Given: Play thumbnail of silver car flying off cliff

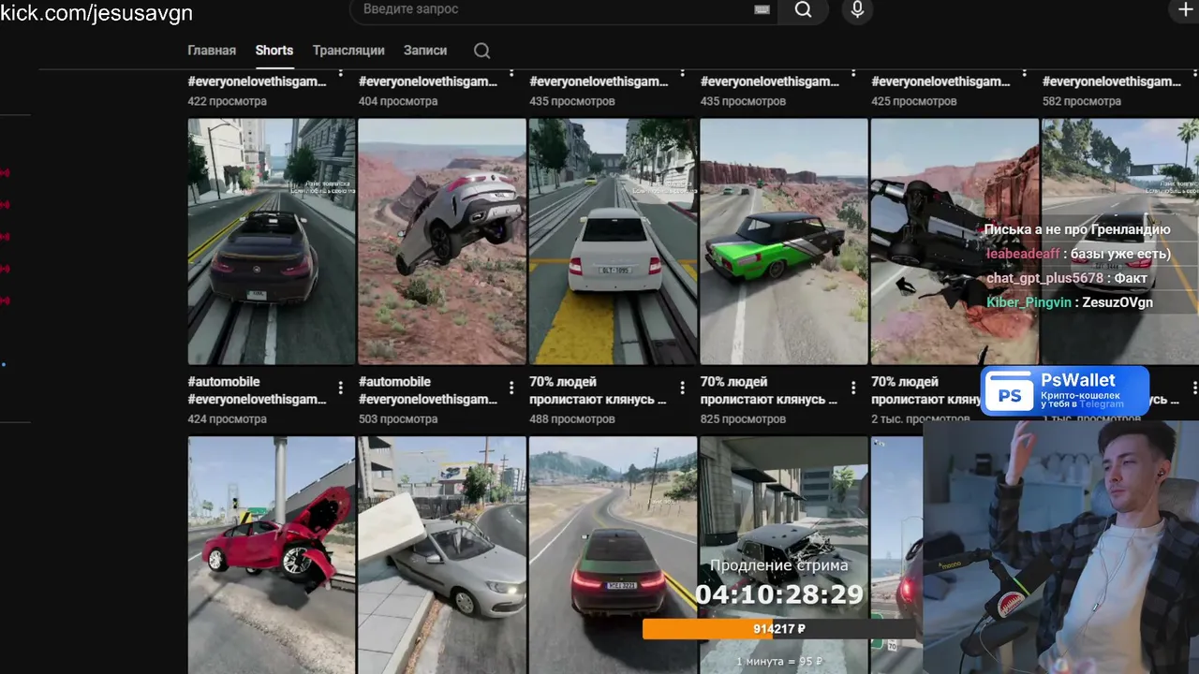Looking at the screenshot, I should 442,241.
